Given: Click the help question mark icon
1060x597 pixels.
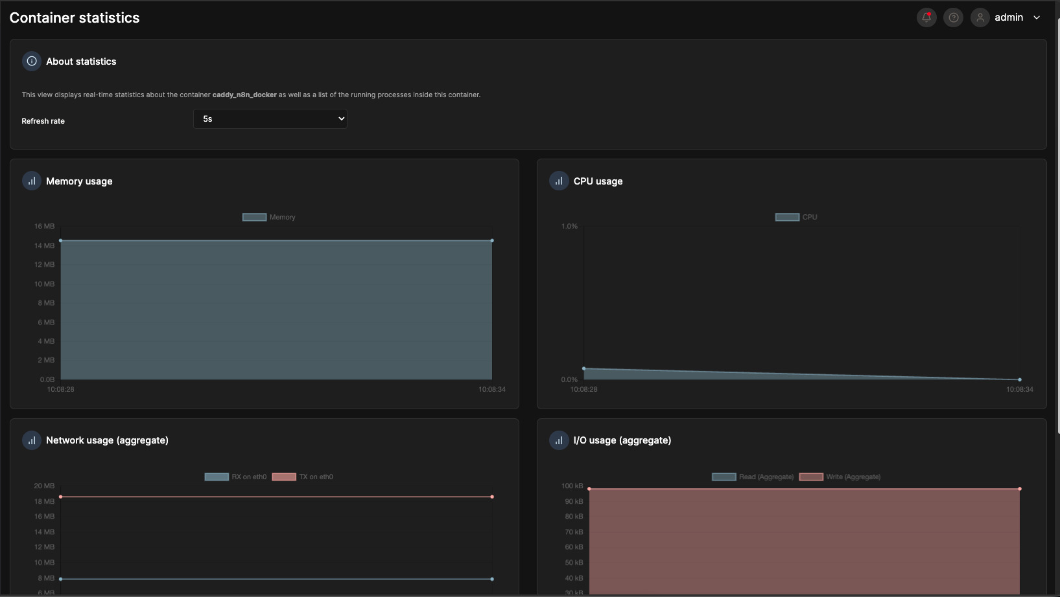Looking at the screenshot, I should (953, 17).
